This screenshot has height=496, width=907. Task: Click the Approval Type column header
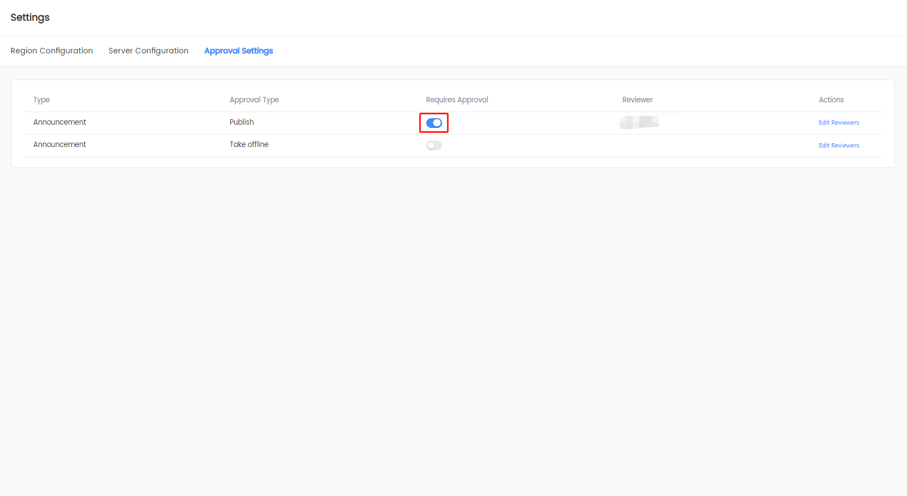point(254,100)
